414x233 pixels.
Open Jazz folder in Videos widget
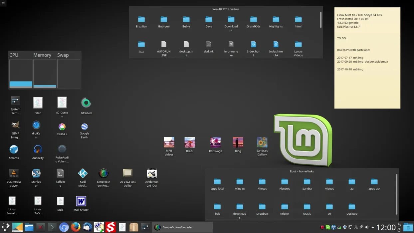(141, 47)
